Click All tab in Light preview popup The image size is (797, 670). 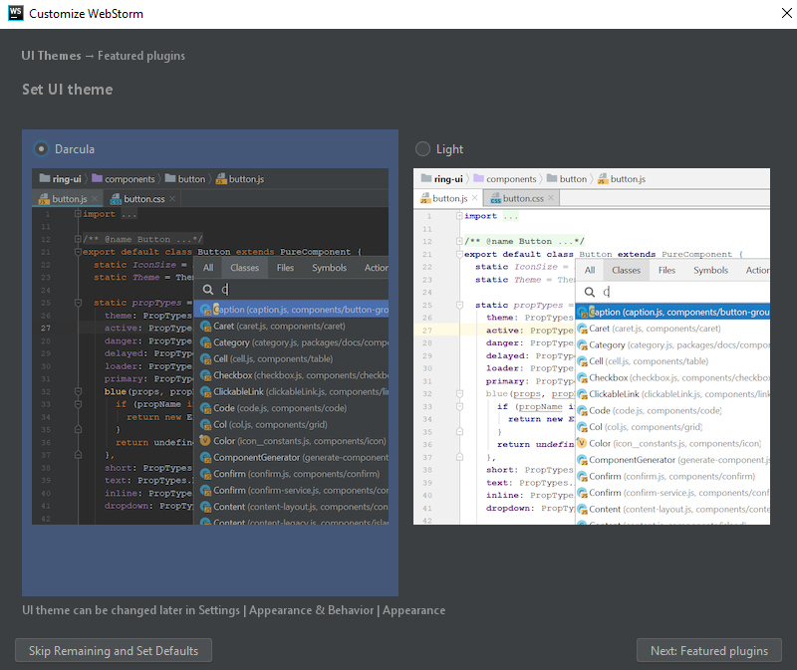click(590, 270)
